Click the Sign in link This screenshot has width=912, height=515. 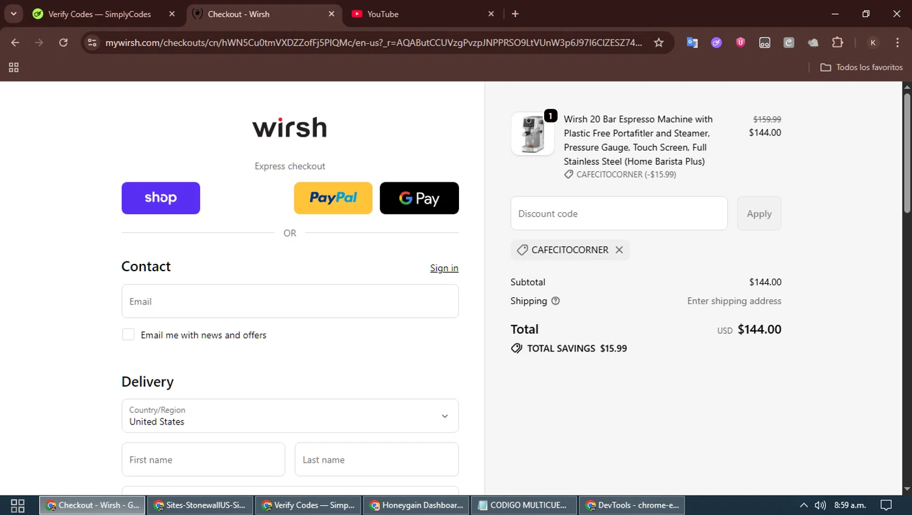tap(444, 268)
